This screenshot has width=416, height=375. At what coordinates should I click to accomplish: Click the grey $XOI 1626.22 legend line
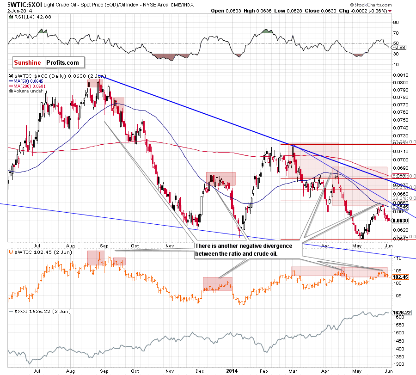(x=40, y=312)
